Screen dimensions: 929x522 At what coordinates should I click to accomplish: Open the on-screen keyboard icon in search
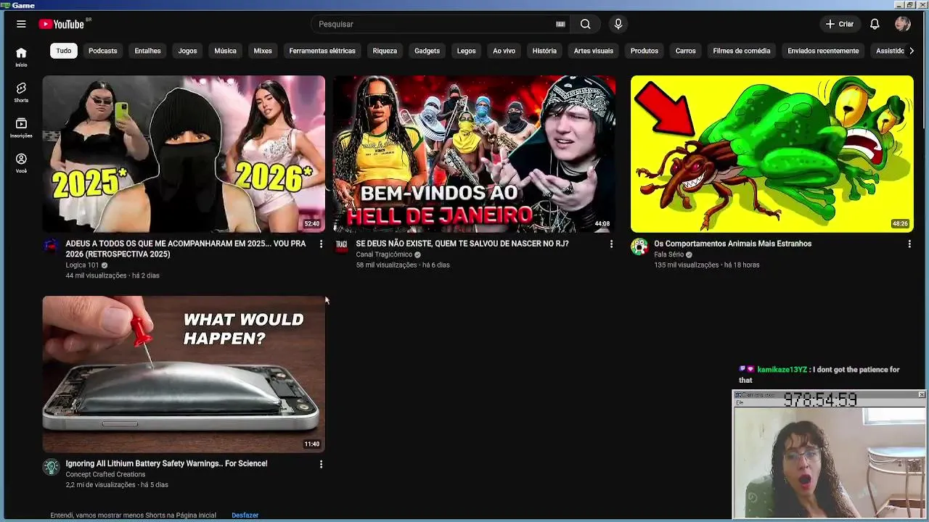pos(560,24)
